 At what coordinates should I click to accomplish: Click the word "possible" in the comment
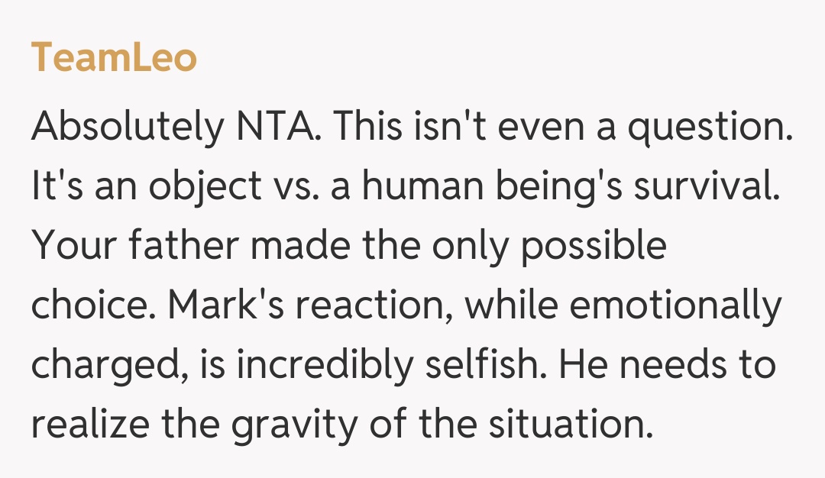[x=594, y=247]
